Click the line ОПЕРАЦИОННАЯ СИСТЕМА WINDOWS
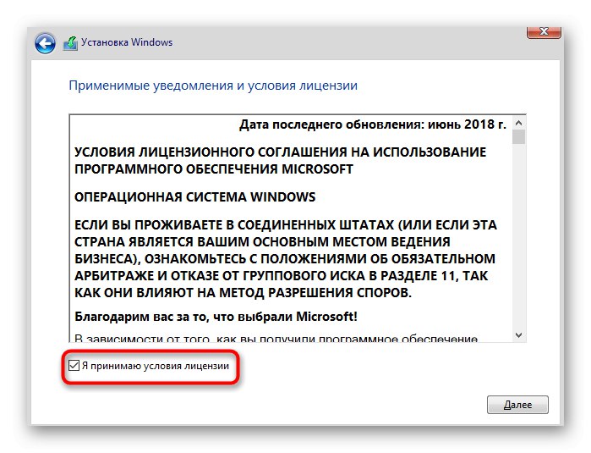 (x=194, y=197)
